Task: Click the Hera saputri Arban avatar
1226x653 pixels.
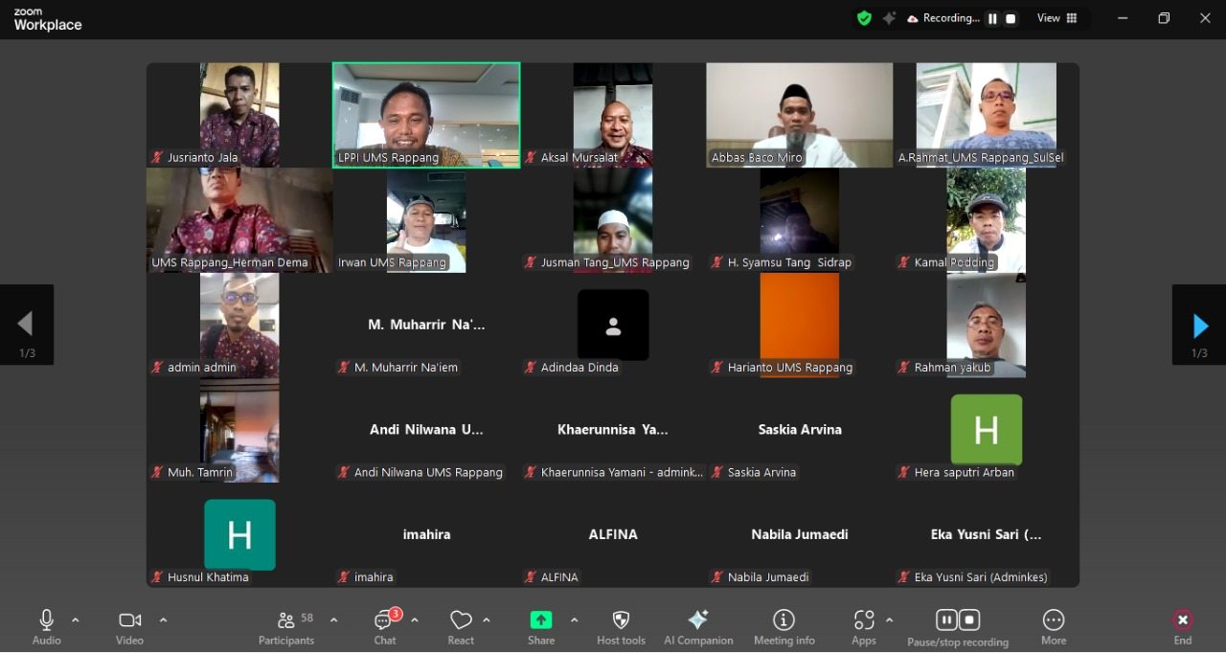Action: coord(987,430)
